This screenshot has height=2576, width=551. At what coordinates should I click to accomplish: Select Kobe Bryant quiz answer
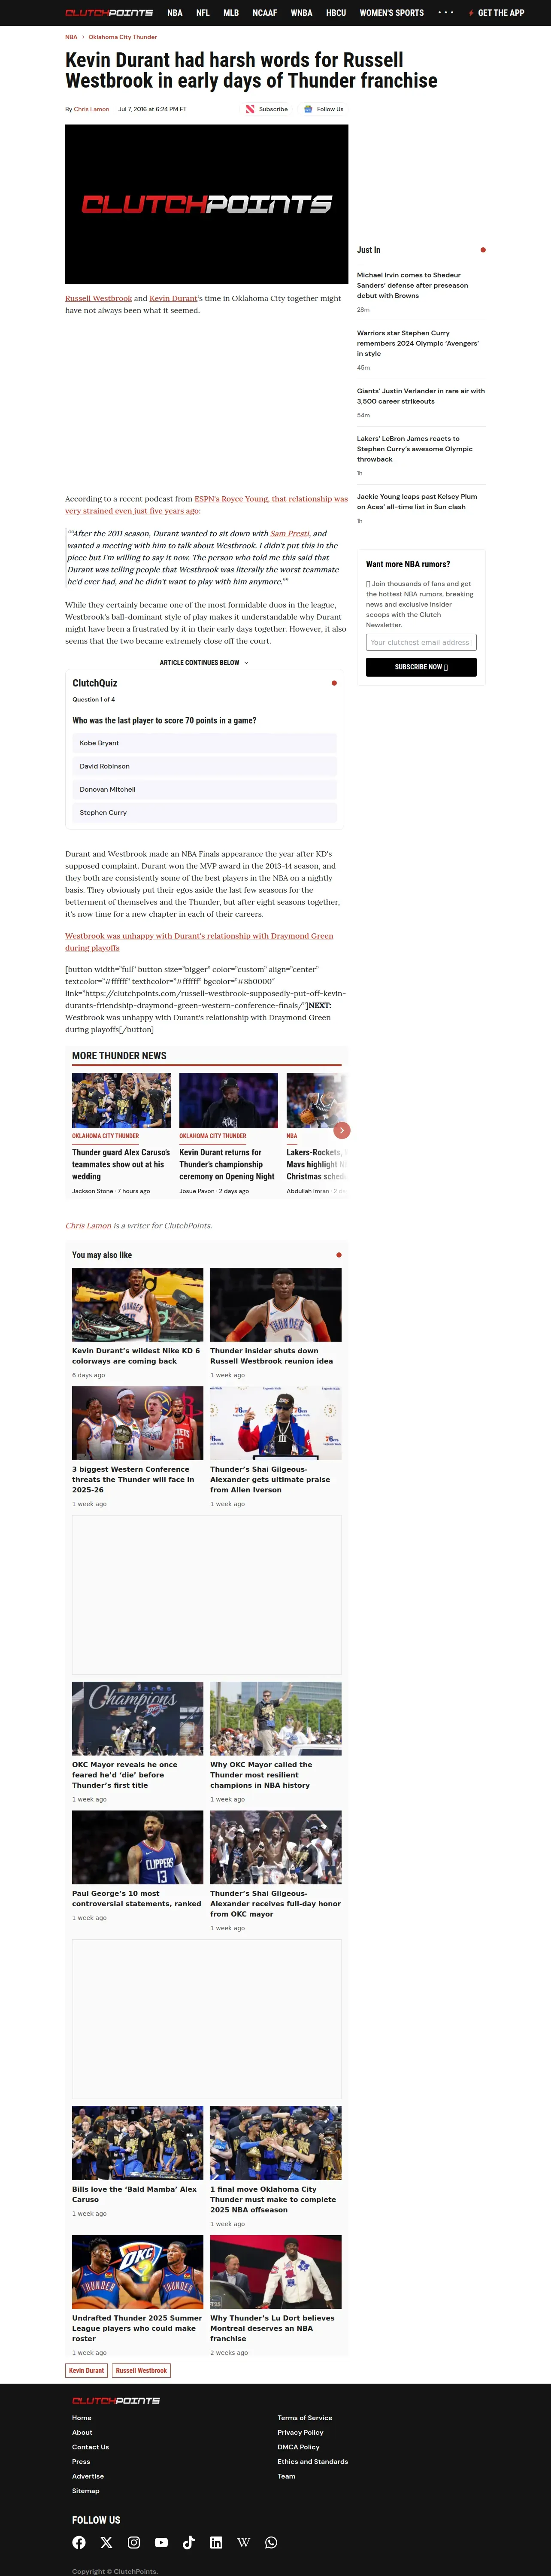coord(204,743)
